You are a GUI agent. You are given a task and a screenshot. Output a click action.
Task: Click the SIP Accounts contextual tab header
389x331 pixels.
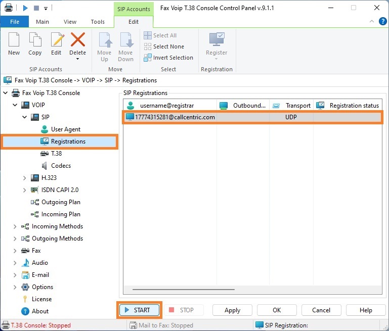coord(134,9)
